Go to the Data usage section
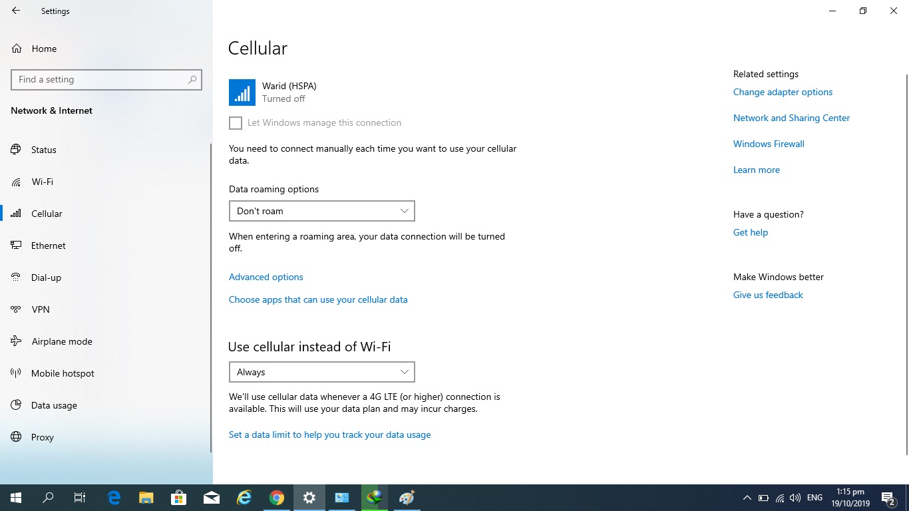 pos(53,405)
